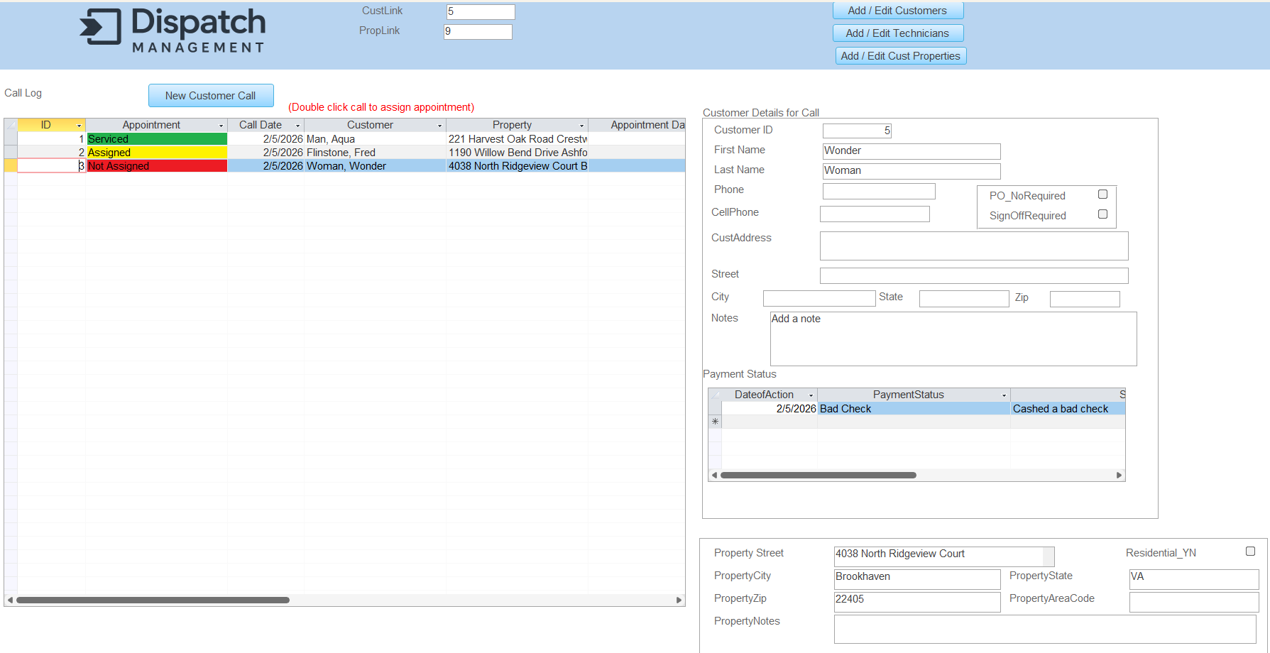Click the PropLink input field

pyautogui.click(x=478, y=31)
